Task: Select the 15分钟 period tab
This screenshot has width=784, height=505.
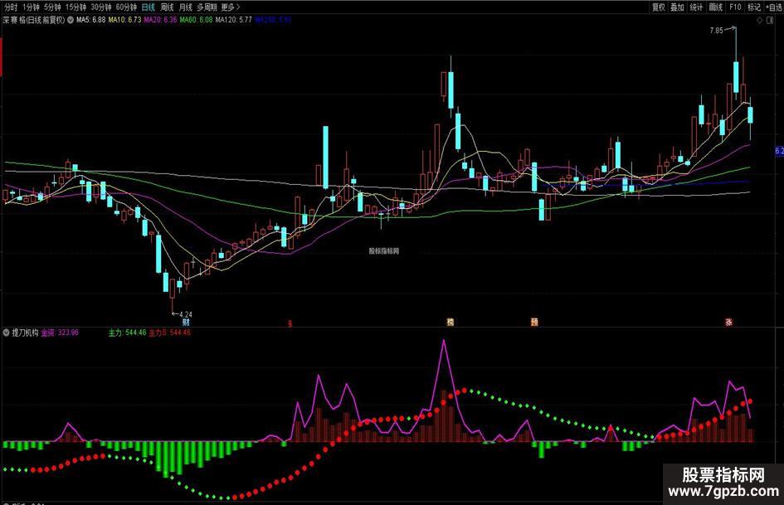Action: [x=75, y=7]
